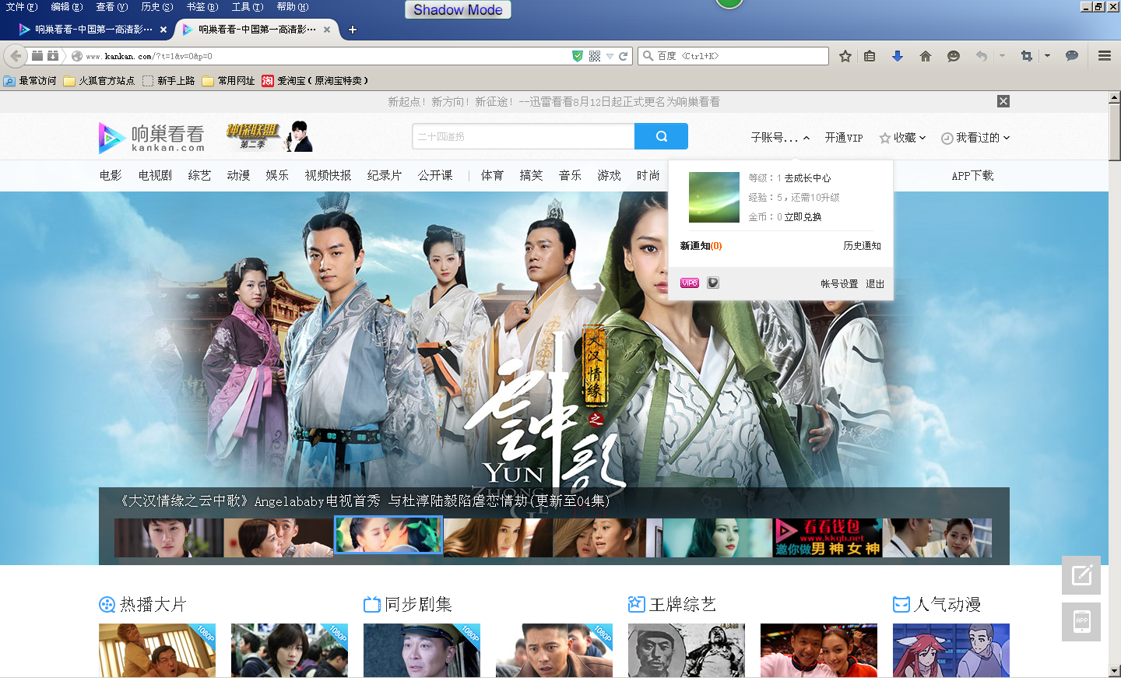
Task: Click the 去成长中心 link
Action: point(807,178)
